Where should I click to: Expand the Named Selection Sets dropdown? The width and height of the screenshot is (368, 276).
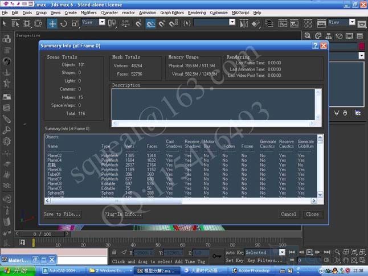coord(232,22)
